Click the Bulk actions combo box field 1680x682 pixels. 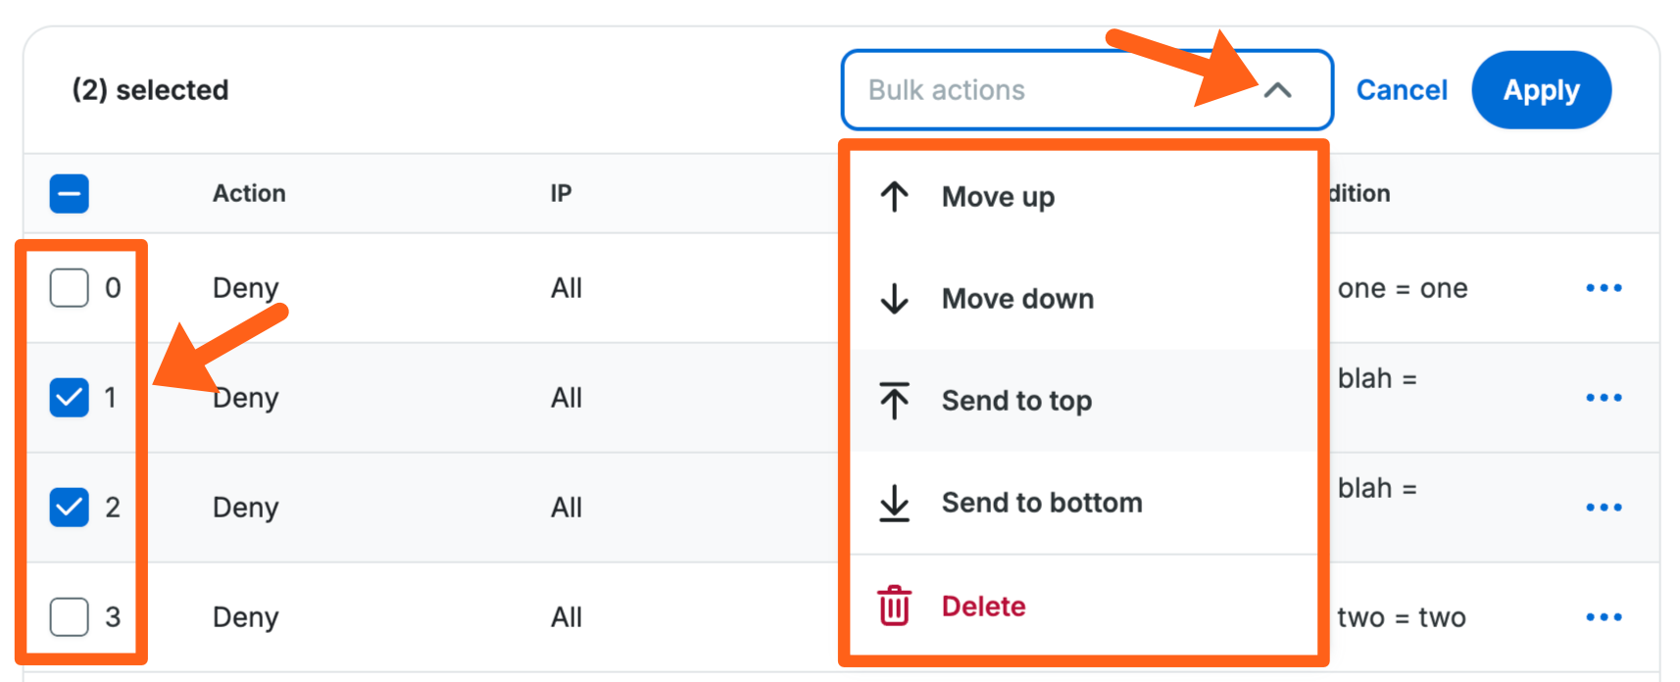pyautogui.click(x=1039, y=90)
